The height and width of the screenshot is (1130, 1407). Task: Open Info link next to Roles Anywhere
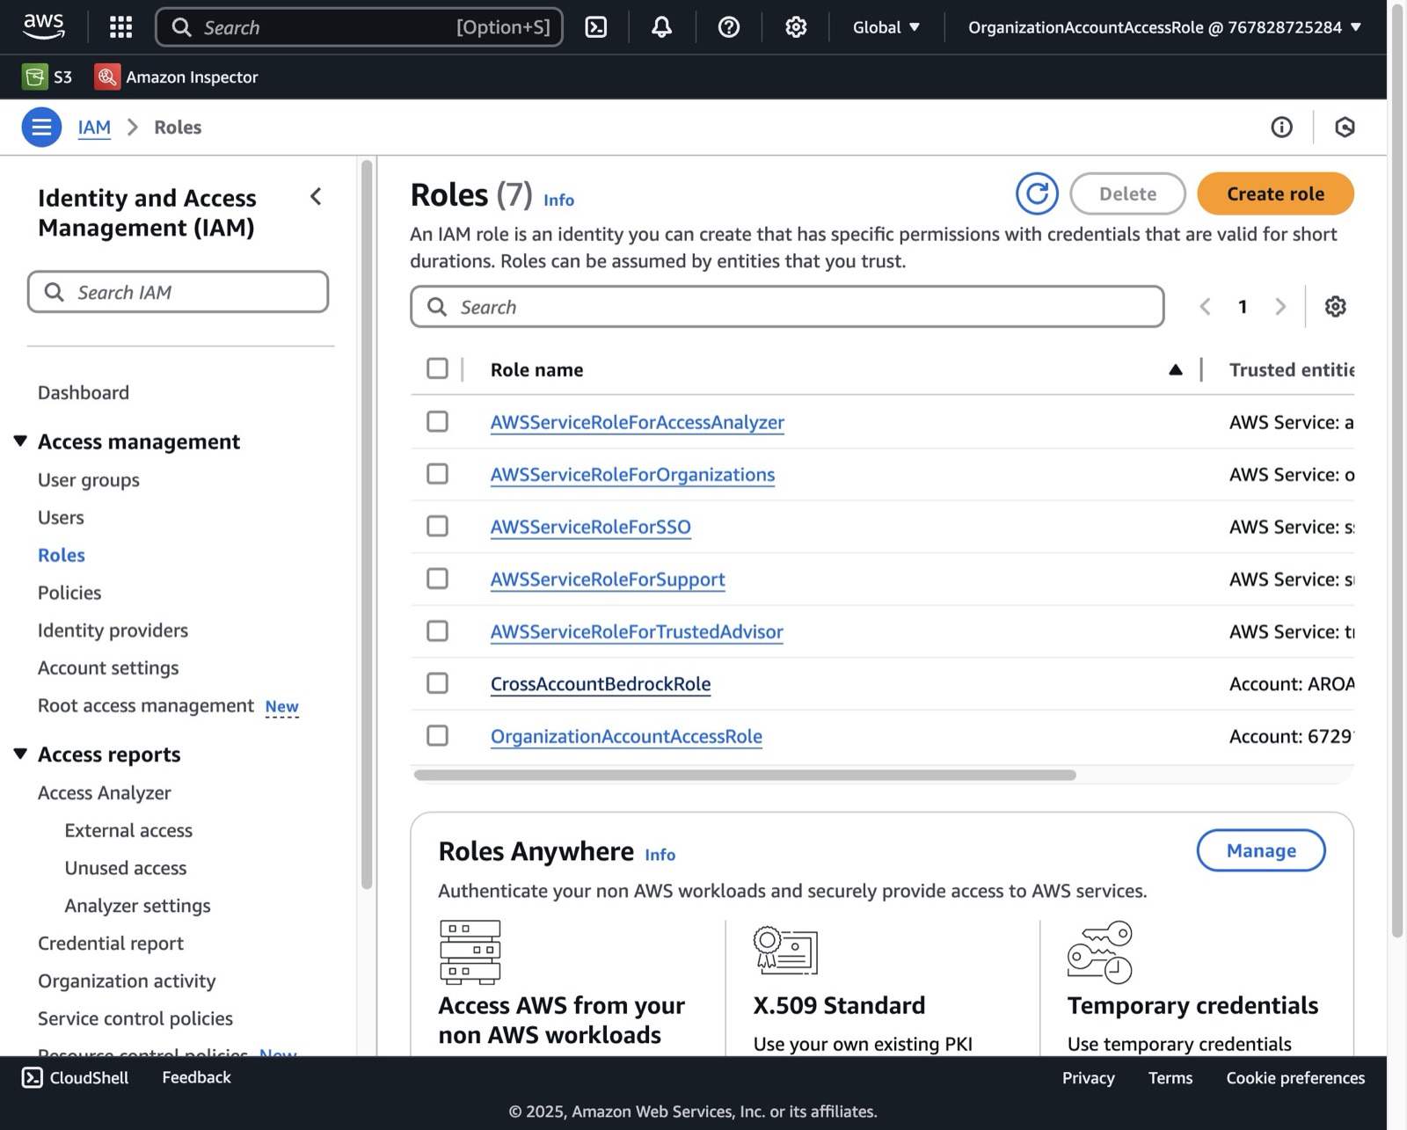click(x=660, y=854)
